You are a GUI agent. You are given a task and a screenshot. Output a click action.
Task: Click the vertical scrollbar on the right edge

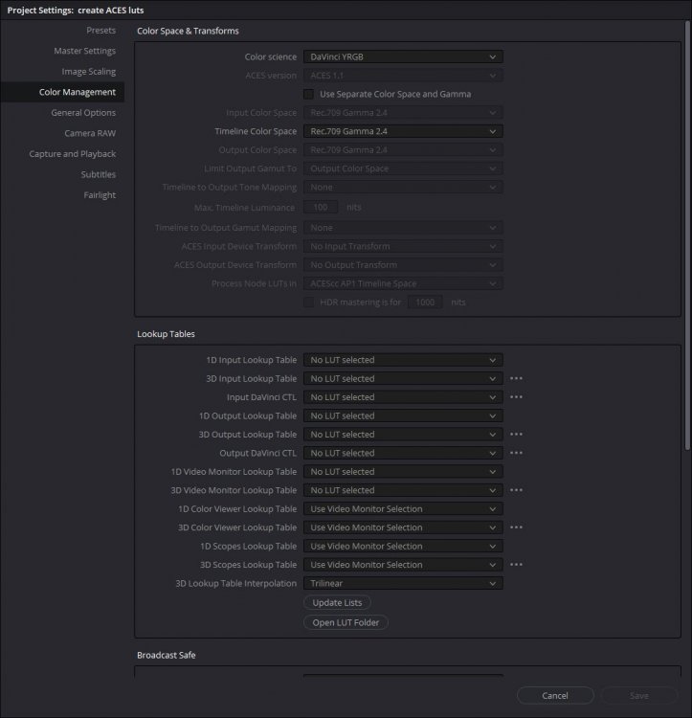pyautogui.click(x=687, y=239)
